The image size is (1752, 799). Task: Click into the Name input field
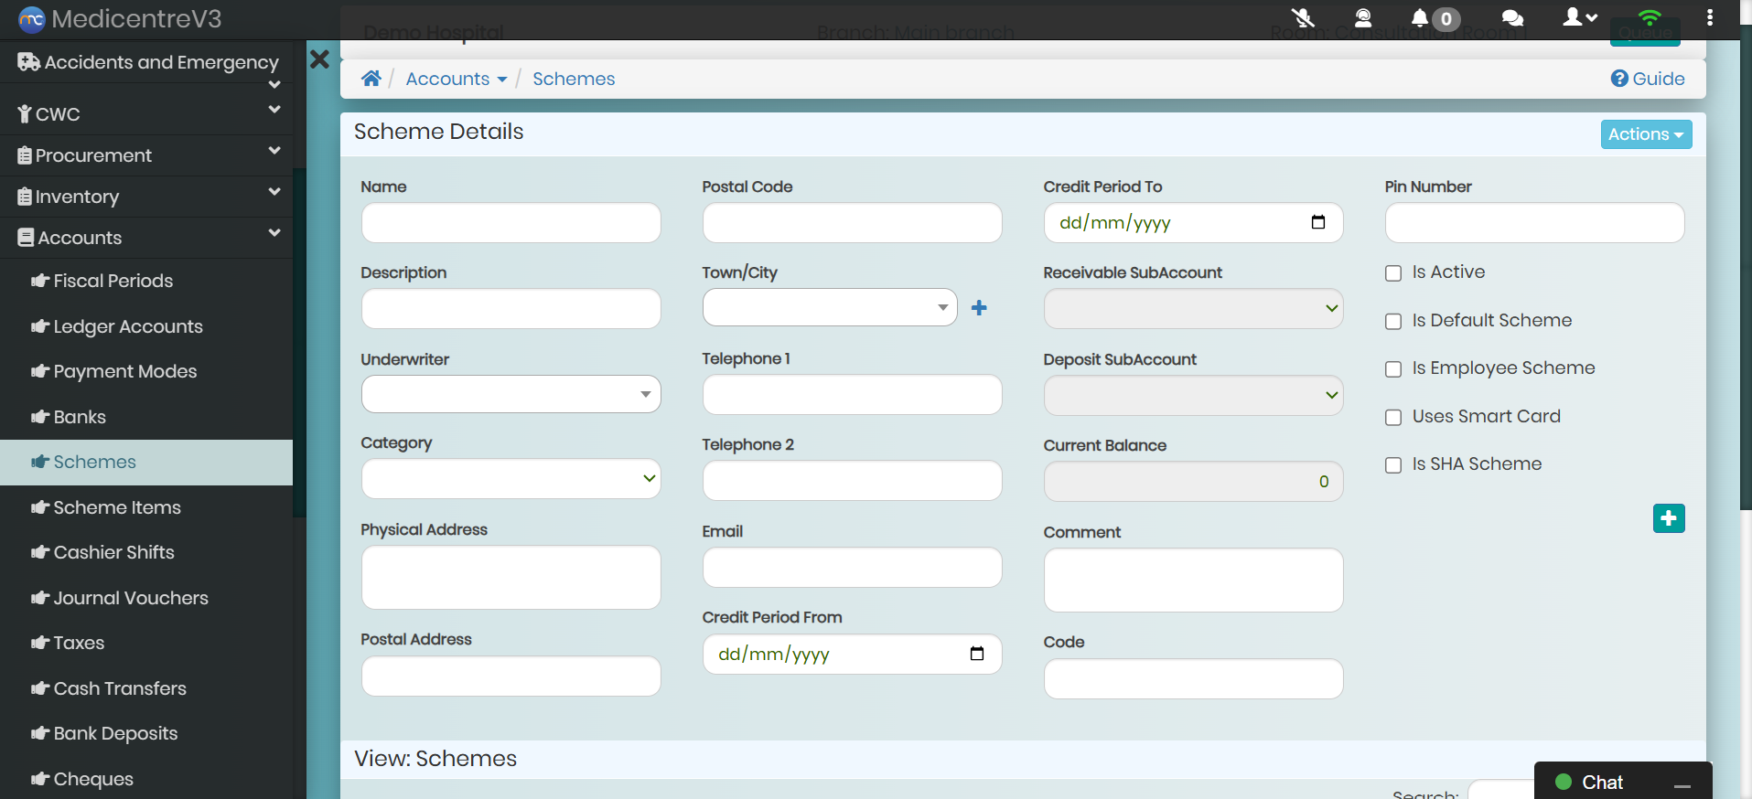(x=511, y=223)
